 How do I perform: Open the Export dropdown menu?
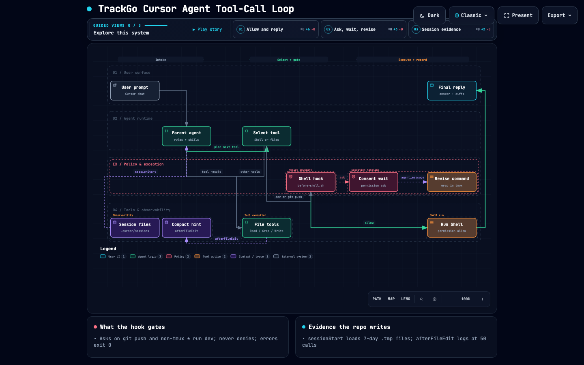pos(559,15)
